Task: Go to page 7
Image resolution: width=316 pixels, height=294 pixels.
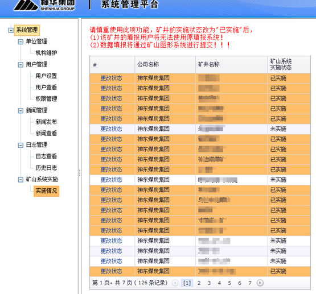Action: coord(250,283)
